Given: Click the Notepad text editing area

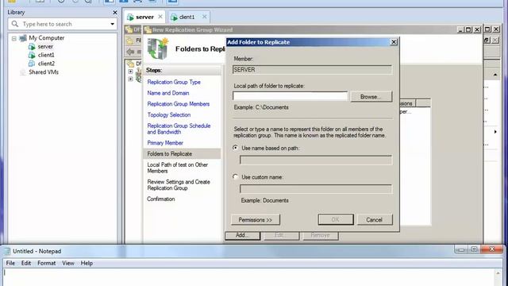Looking at the screenshot, I should (x=248, y=277).
